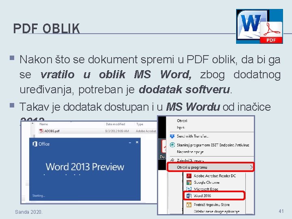292x219 pixels.
Task: Open with Adobe Acrobat Reader DC
Action: [x=215, y=176]
